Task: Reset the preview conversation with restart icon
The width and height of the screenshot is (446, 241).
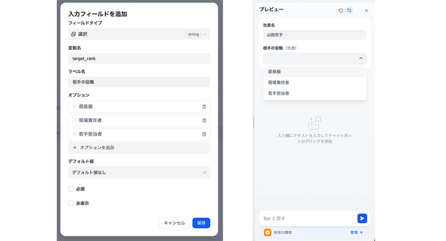Action: point(341,10)
